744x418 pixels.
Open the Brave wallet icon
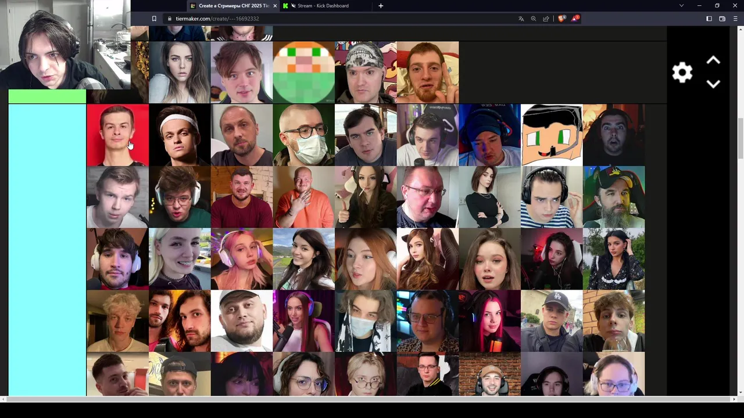722,19
